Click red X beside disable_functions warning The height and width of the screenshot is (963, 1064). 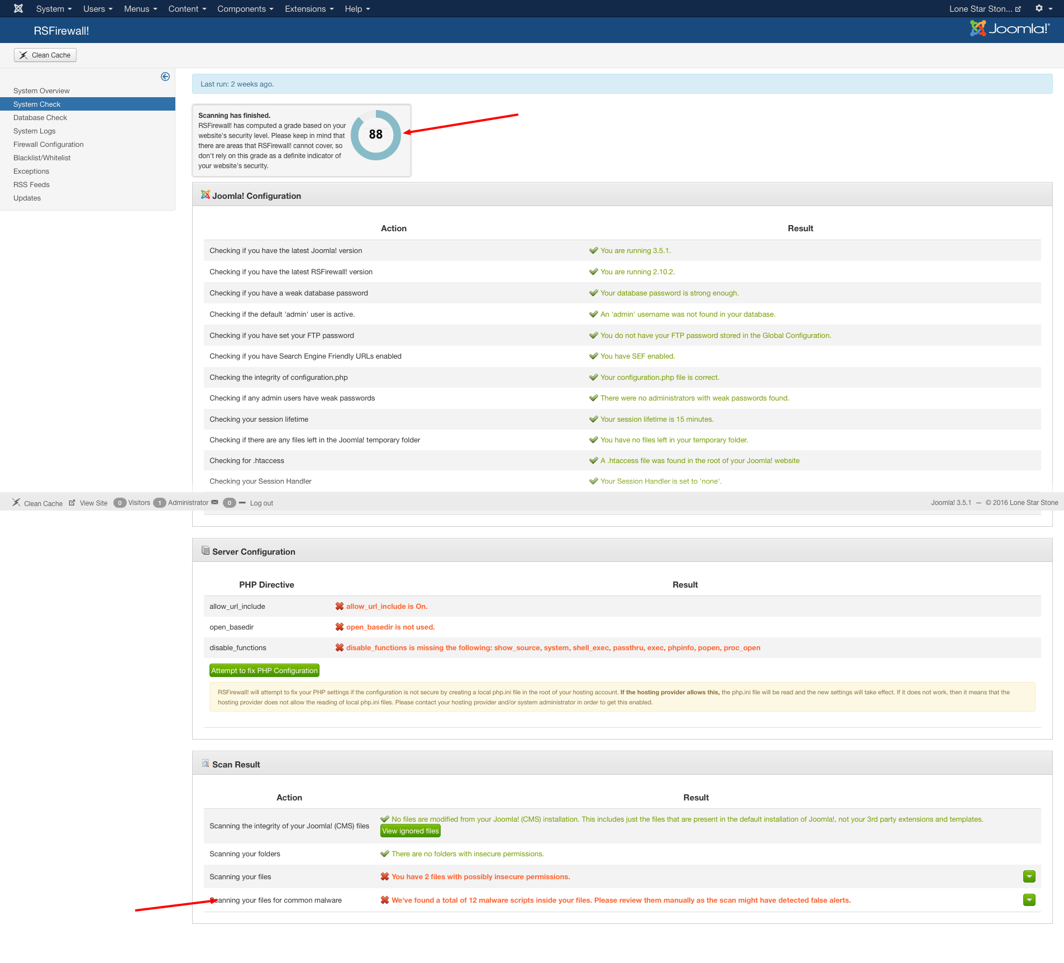[x=340, y=647]
